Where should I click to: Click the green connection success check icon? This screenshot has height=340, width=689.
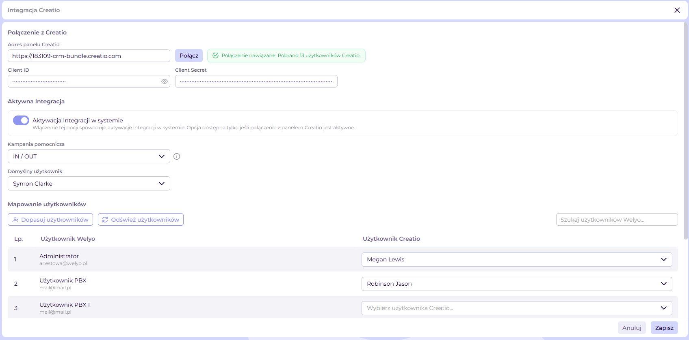pyautogui.click(x=215, y=56)
